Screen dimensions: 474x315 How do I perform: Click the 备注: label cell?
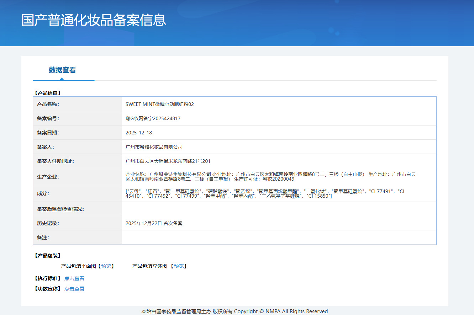[78, 237]
